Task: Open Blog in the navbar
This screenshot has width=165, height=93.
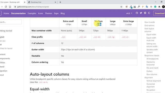Action: 62,13
